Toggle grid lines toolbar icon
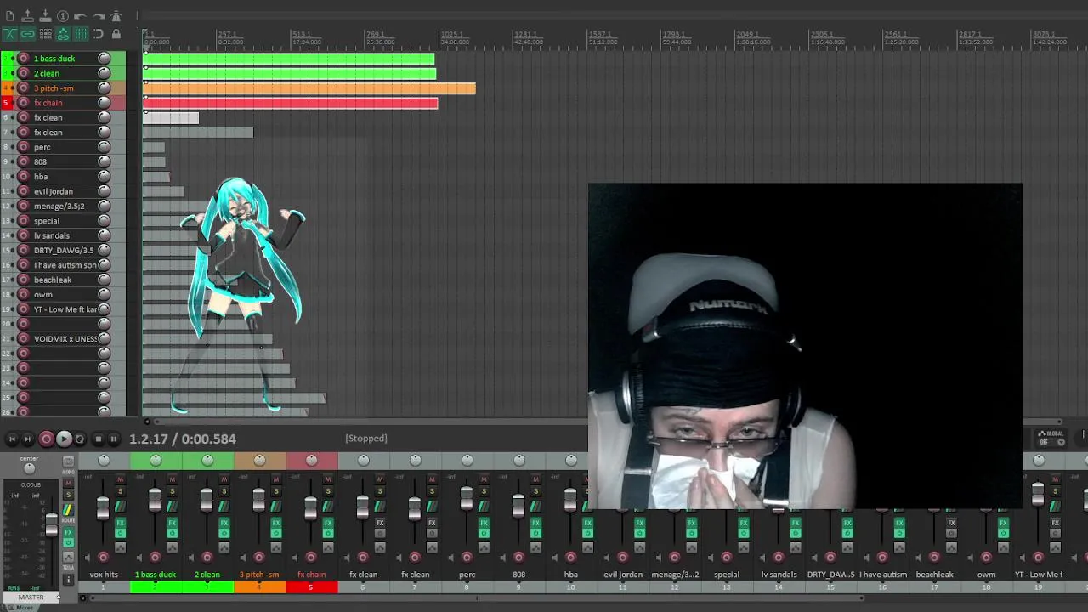The height and width of the screenshot is (612, 1088). tap(81, 34)
